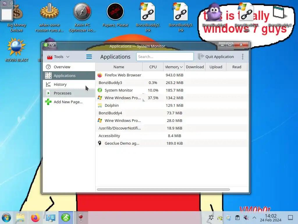Open the notifications bell in the tray
298x224 pixels.
(211, 218)
